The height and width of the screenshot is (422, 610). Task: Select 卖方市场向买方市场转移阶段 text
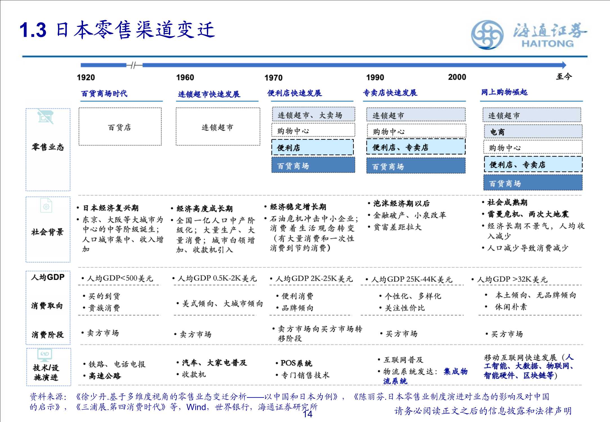[320, 333]
